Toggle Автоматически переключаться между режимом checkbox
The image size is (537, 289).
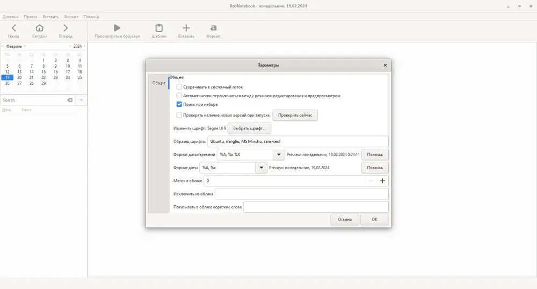coord(179,96)
